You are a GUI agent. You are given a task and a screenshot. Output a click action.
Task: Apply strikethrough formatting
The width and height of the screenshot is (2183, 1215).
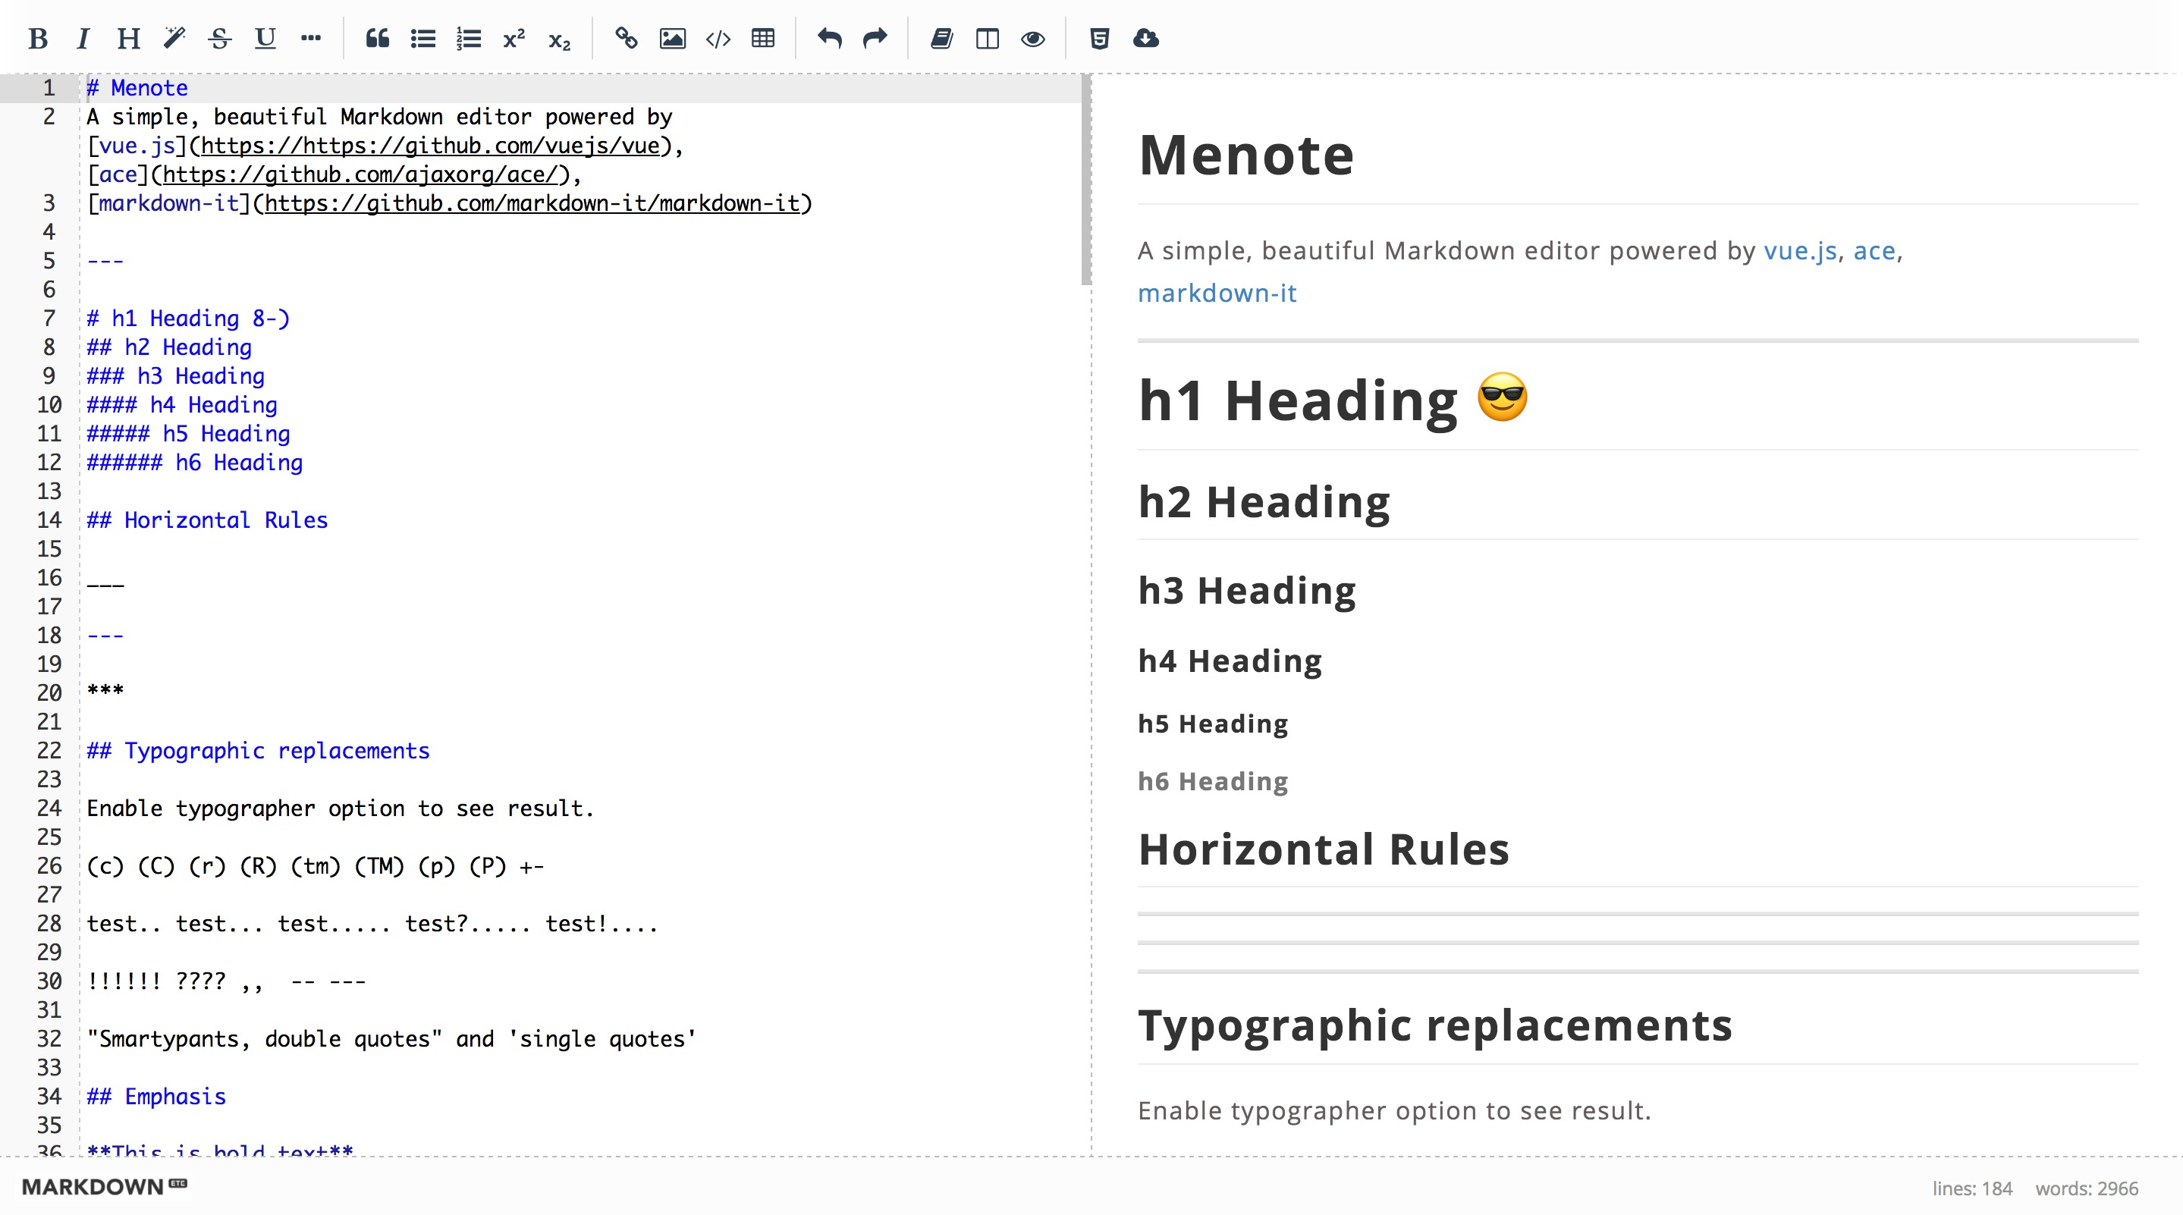click(219, 38)
